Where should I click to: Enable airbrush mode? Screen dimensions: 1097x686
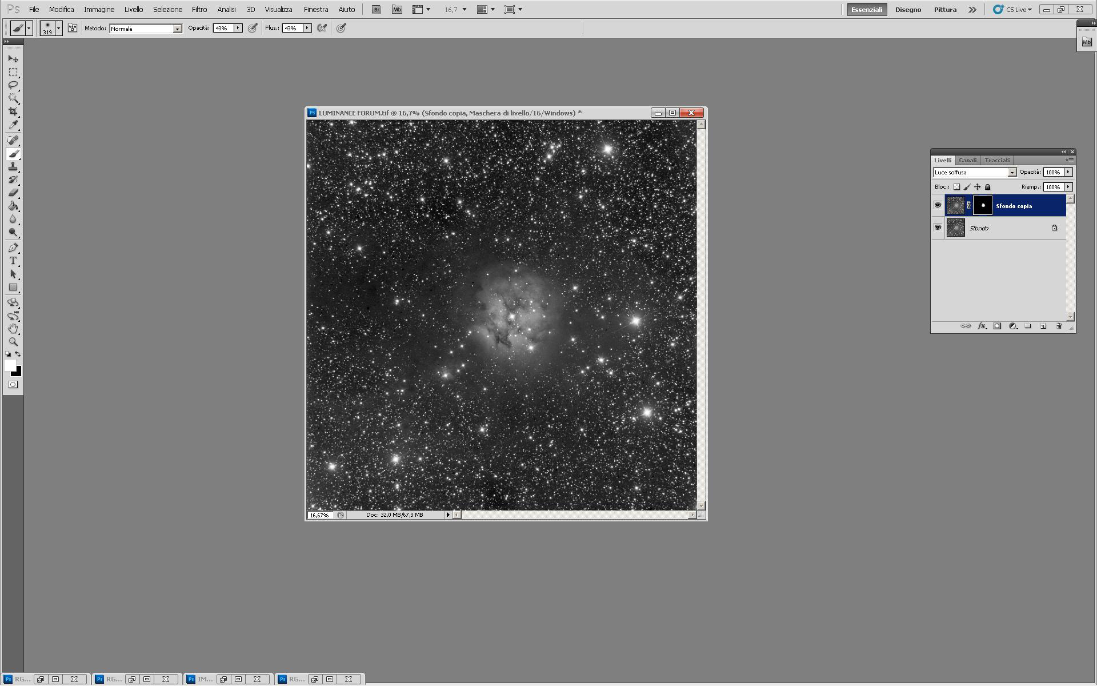[322, 28]
